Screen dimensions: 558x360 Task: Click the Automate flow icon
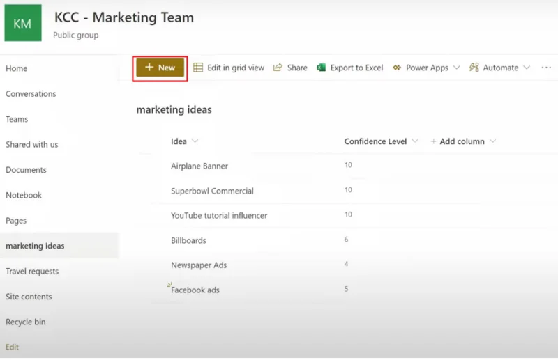pos(474,67)
